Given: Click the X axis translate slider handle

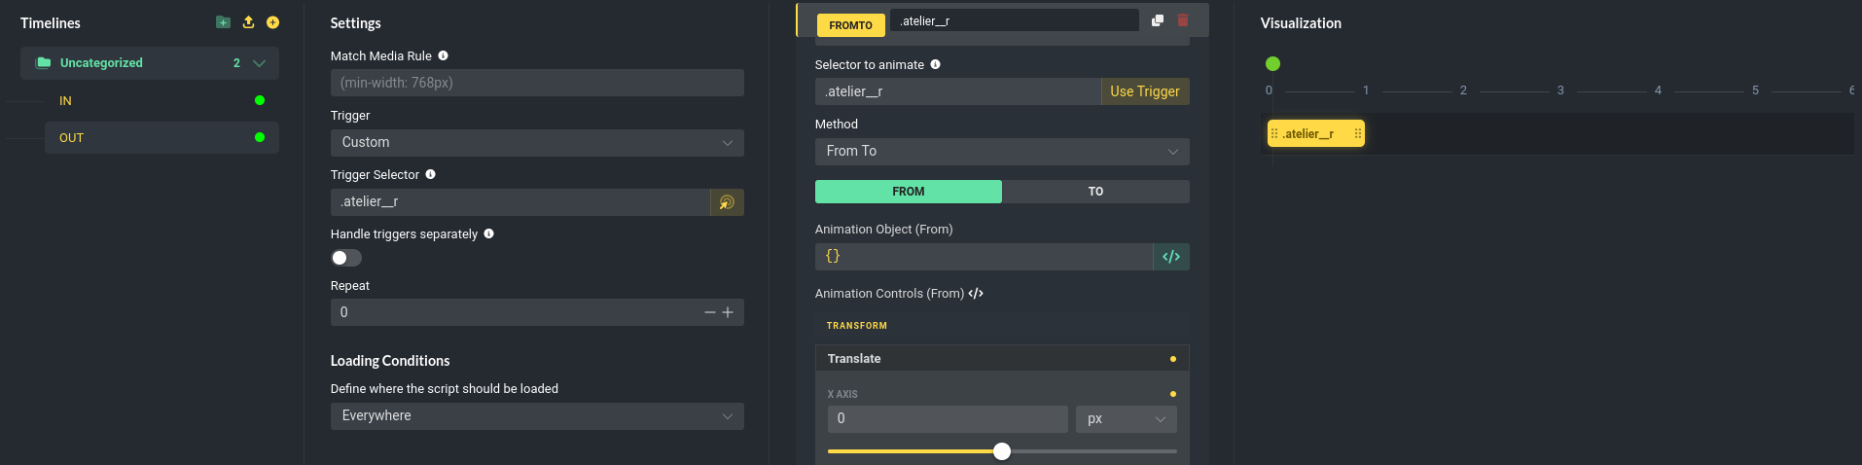Looking at the screenshot, I should tap(1002, 451).
